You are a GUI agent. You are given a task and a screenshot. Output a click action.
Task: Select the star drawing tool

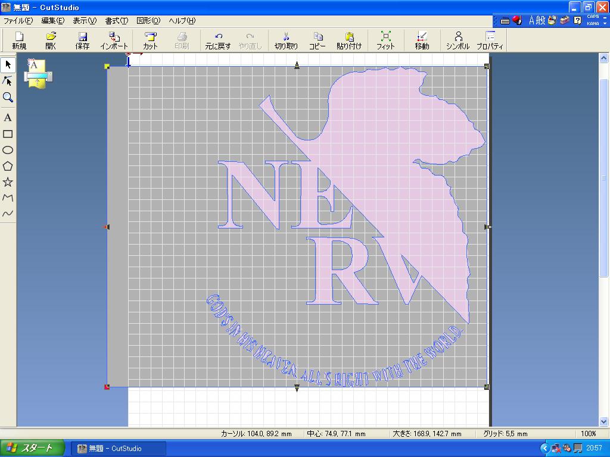(x=8, y=182)
